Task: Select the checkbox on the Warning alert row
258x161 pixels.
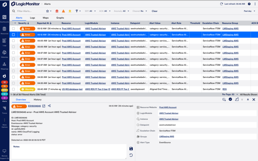Action: coord(13,89)
